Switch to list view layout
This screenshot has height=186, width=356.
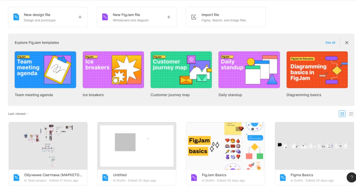click(351, 114)
